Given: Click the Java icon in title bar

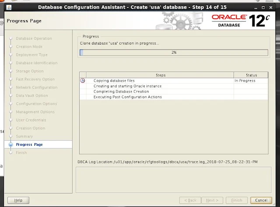Looking at the screenshot, I should [x=9, y=7].
